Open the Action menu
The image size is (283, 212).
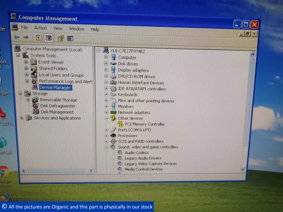pos(41,28)
